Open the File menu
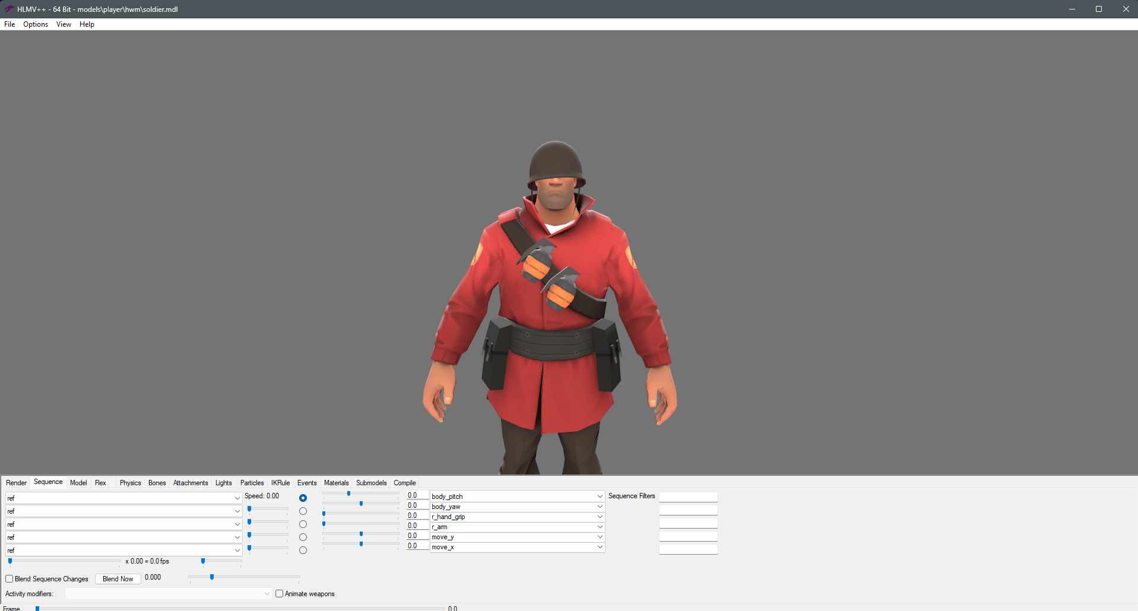The image size is (1138, 611). click(9, 24)
